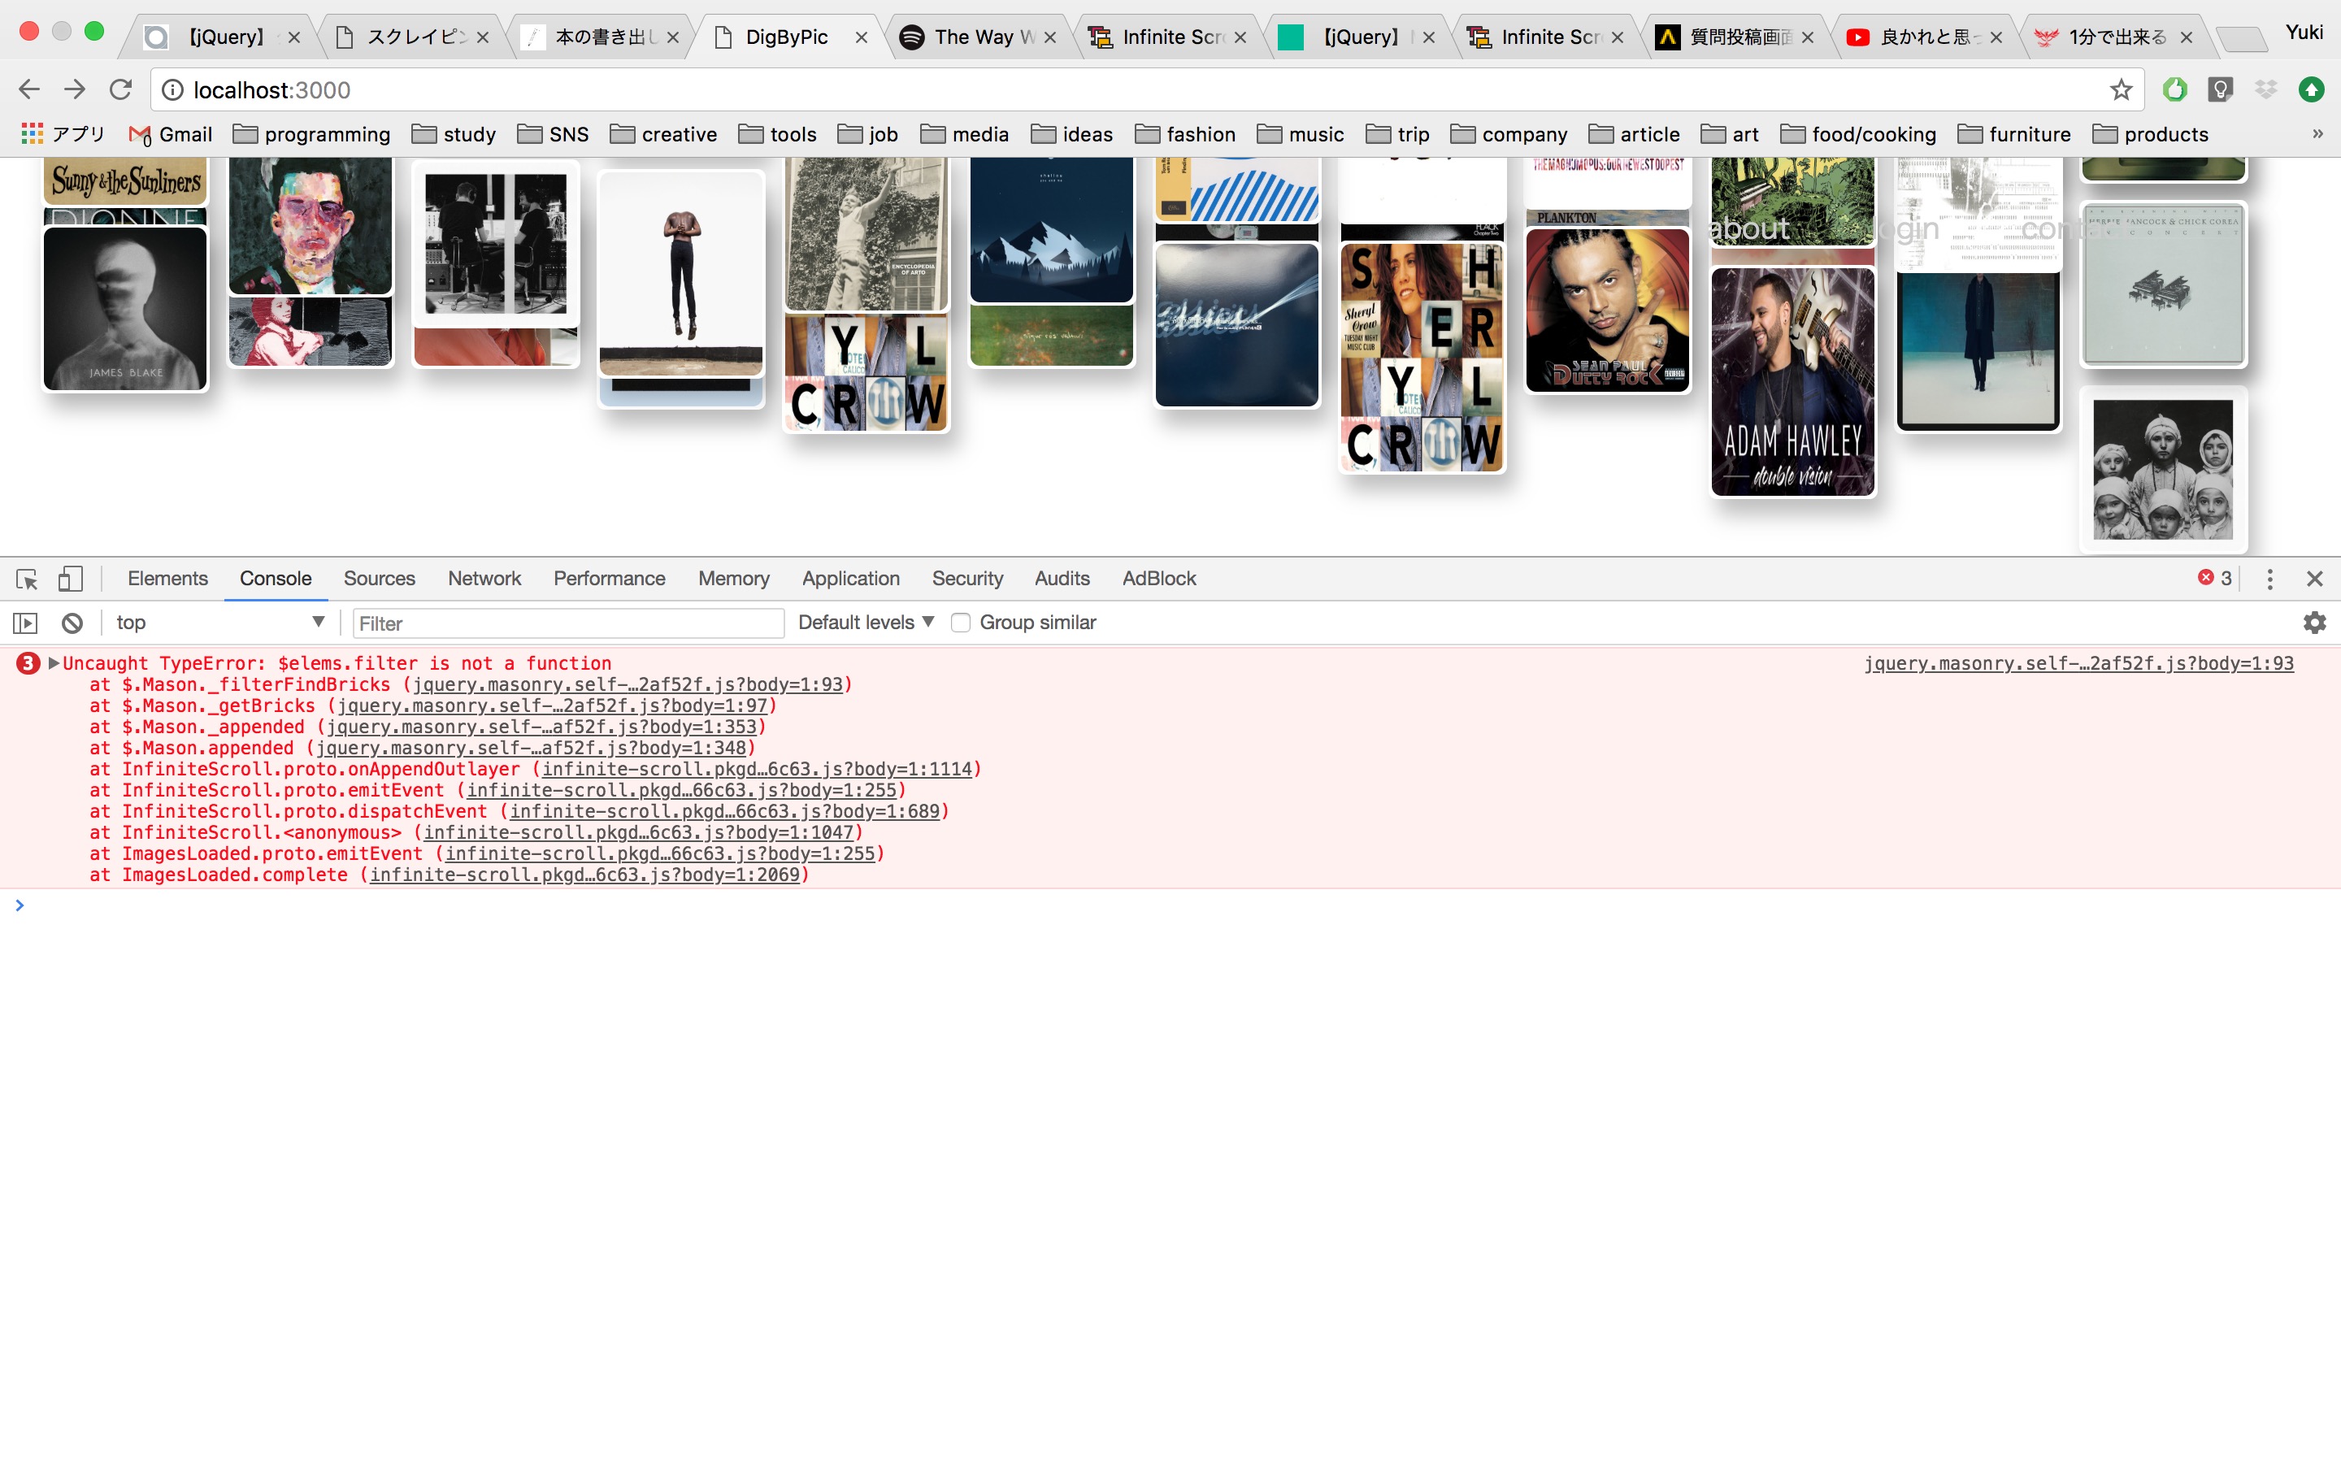Screen dimensions: 2341x1463
Task: Open the Default levels dropdown
Action: coord(866,623)
